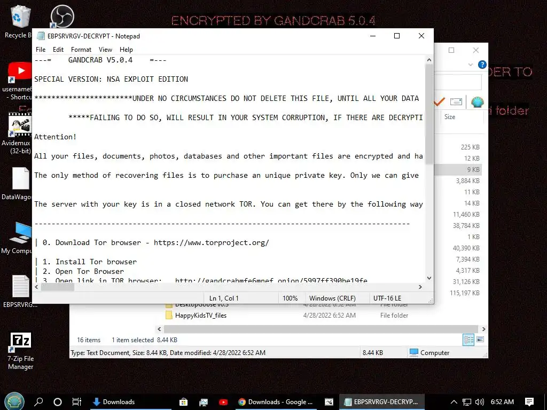Viewport: 547px width, 410px height.
Task: Open network status tray icon
Action: [467, 402]
